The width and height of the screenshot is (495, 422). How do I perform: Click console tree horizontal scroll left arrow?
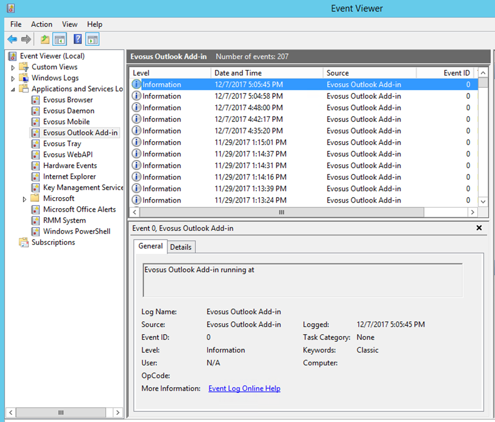pos(11,412)
